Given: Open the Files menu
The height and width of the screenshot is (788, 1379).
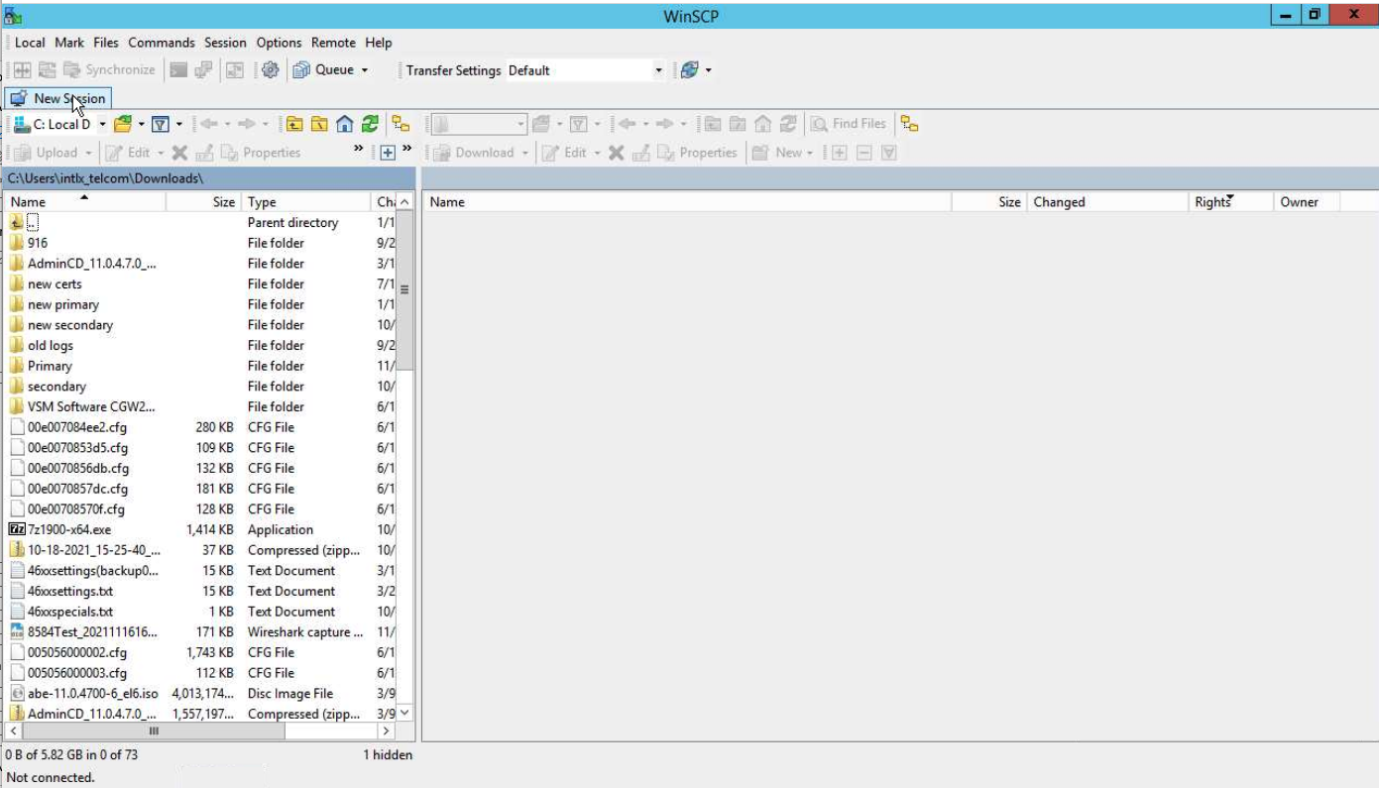Looking at the screenshot, I should point(106,43).
